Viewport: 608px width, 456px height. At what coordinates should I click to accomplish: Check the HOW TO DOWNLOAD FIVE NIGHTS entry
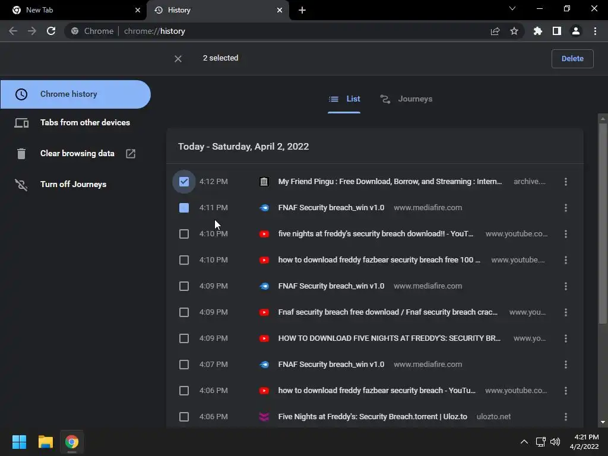(184, 338)
